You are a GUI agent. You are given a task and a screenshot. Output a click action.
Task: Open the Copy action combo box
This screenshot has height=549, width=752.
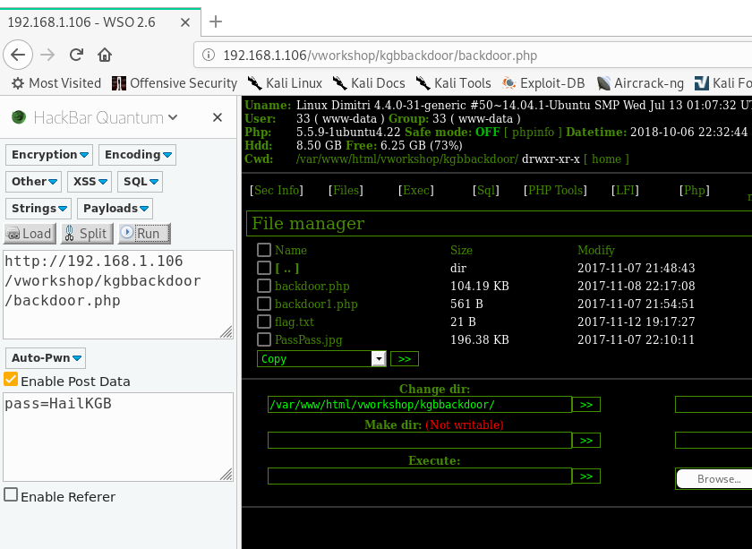click(x=321, y=358)
